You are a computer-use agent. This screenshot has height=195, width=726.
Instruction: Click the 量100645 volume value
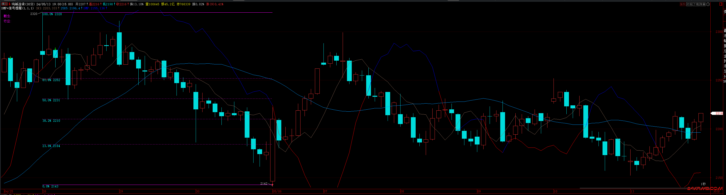pos(153,4)
